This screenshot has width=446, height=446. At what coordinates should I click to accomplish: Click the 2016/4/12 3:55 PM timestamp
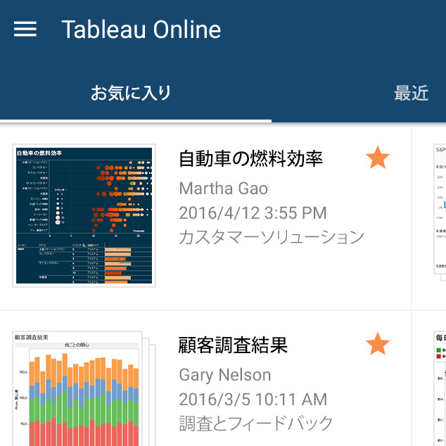click(253, 212)
